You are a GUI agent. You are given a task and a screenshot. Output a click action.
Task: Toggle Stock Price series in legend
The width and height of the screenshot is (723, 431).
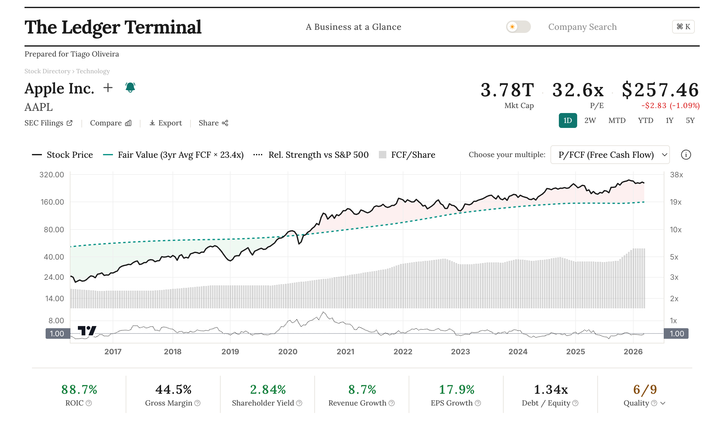tap(62, 155)
